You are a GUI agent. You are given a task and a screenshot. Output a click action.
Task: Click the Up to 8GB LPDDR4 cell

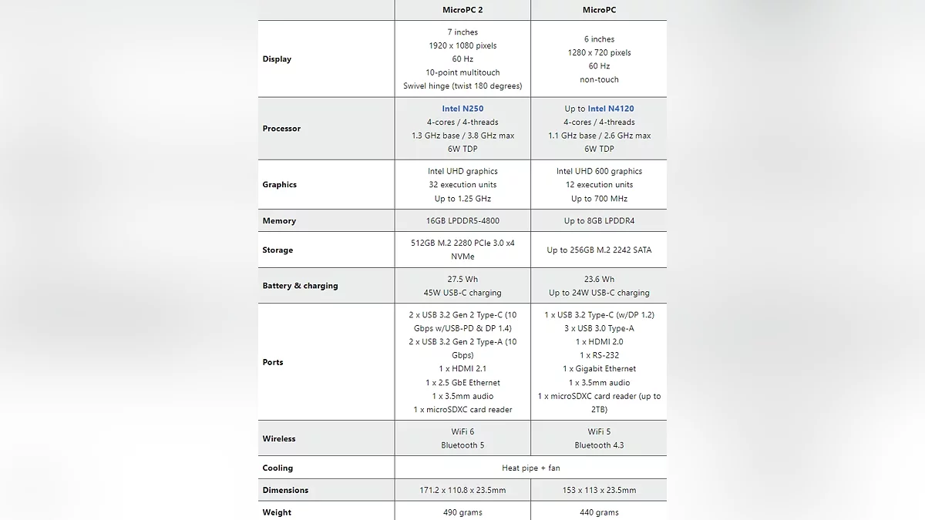click(599, 221)
